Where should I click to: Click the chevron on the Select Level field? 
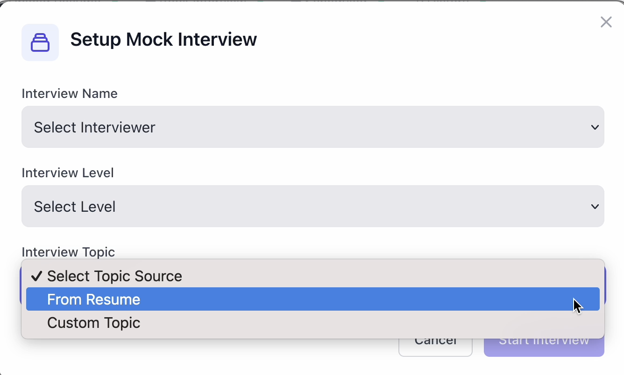tap(595, 207)
